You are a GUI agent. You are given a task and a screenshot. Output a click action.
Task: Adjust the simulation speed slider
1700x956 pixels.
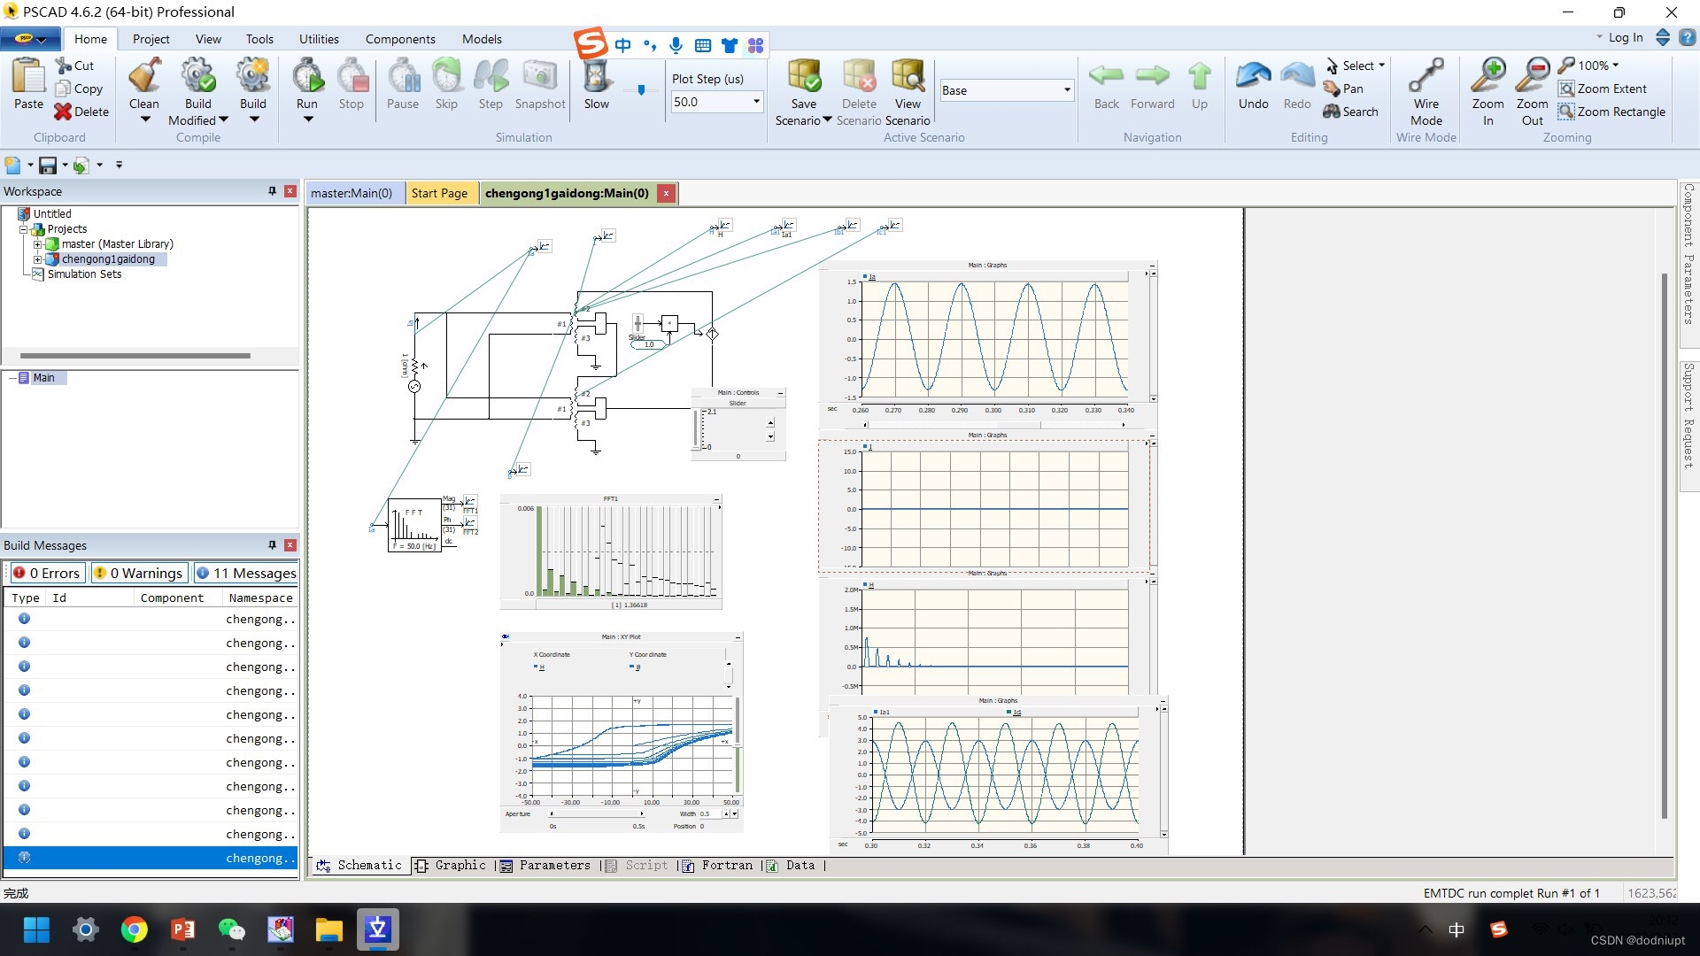click(641, 89)
